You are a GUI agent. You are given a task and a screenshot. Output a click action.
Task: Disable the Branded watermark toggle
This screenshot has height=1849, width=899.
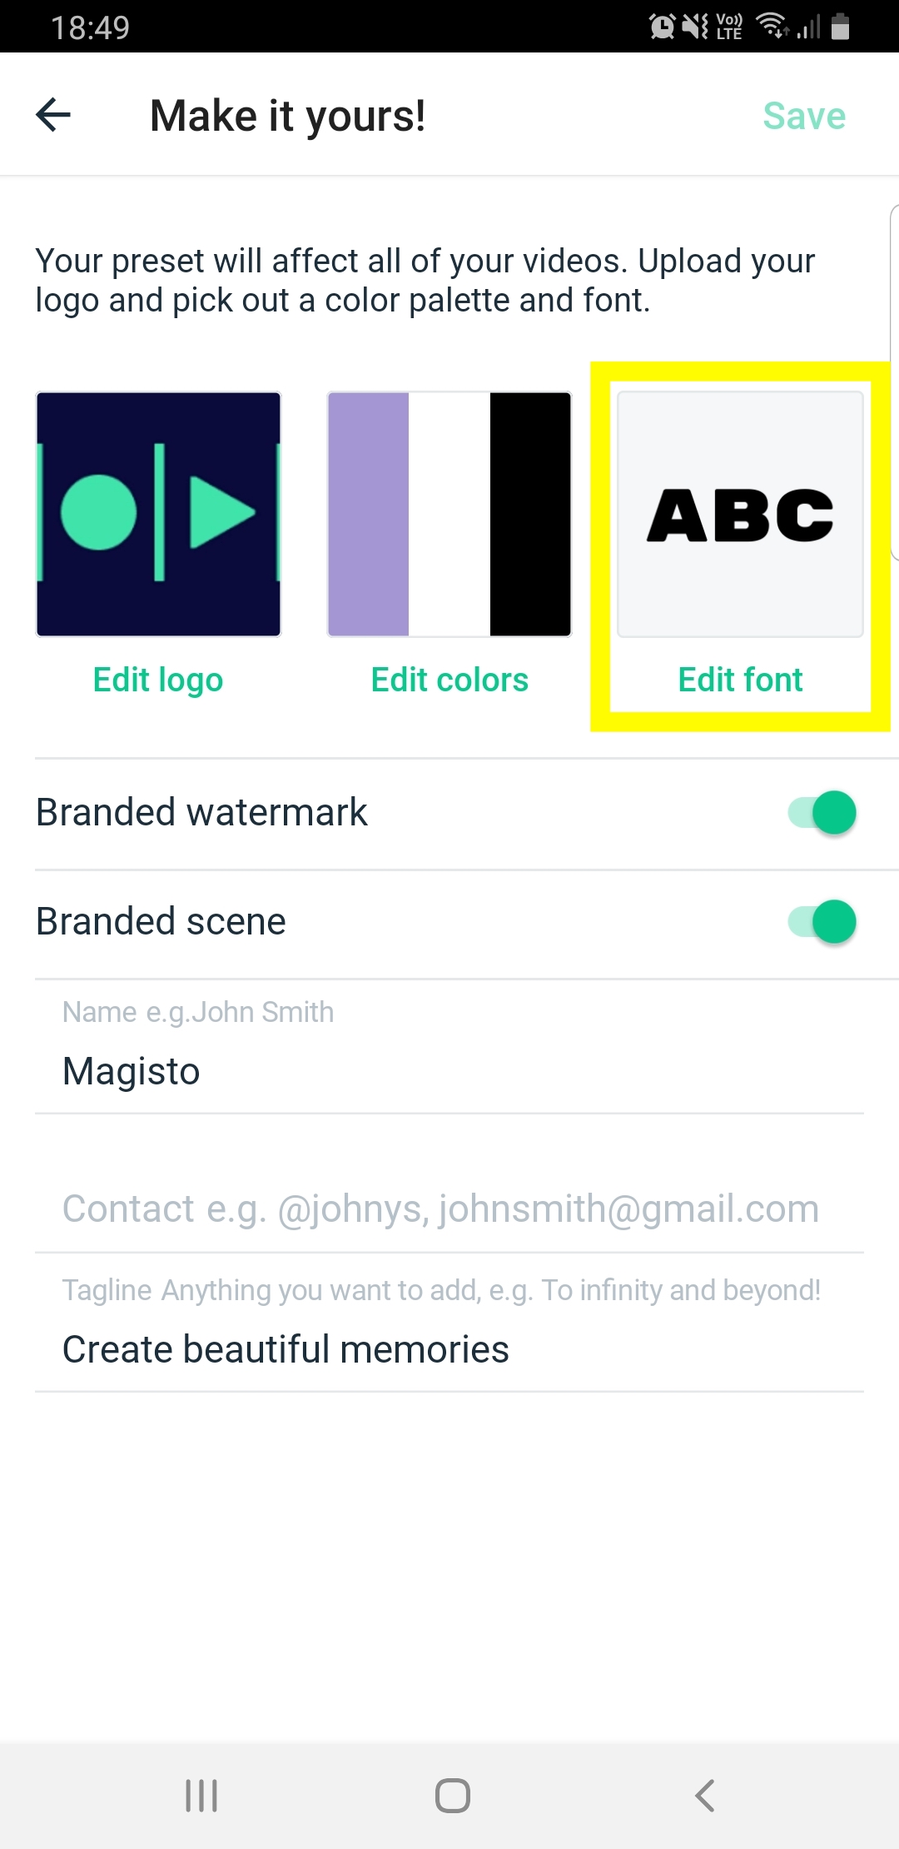822,812
